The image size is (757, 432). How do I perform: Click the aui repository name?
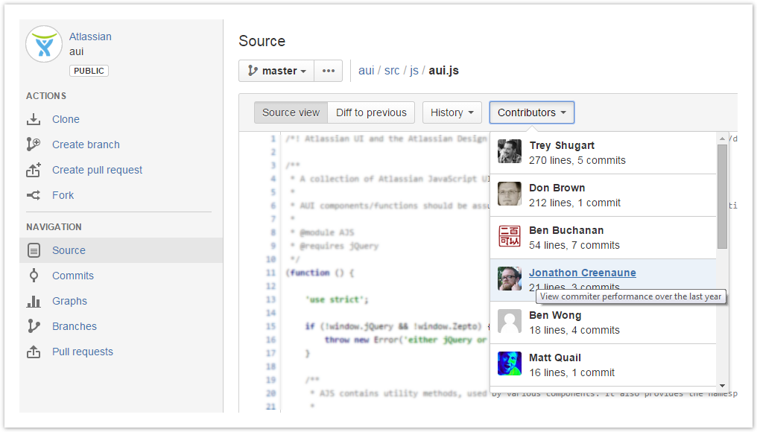[x=76, y=51]
